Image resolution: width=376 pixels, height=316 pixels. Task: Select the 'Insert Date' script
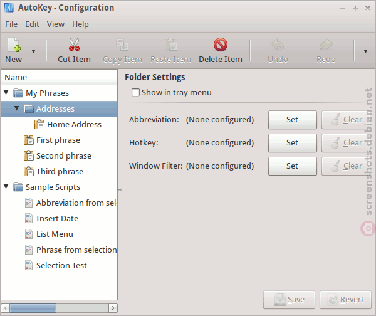click(x=57, y=218)
